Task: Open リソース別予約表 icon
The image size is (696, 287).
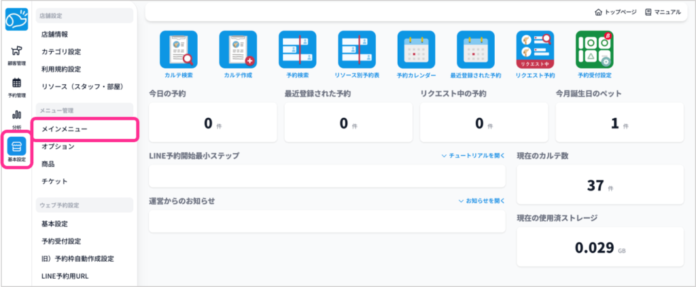Action: pos(357,50)
